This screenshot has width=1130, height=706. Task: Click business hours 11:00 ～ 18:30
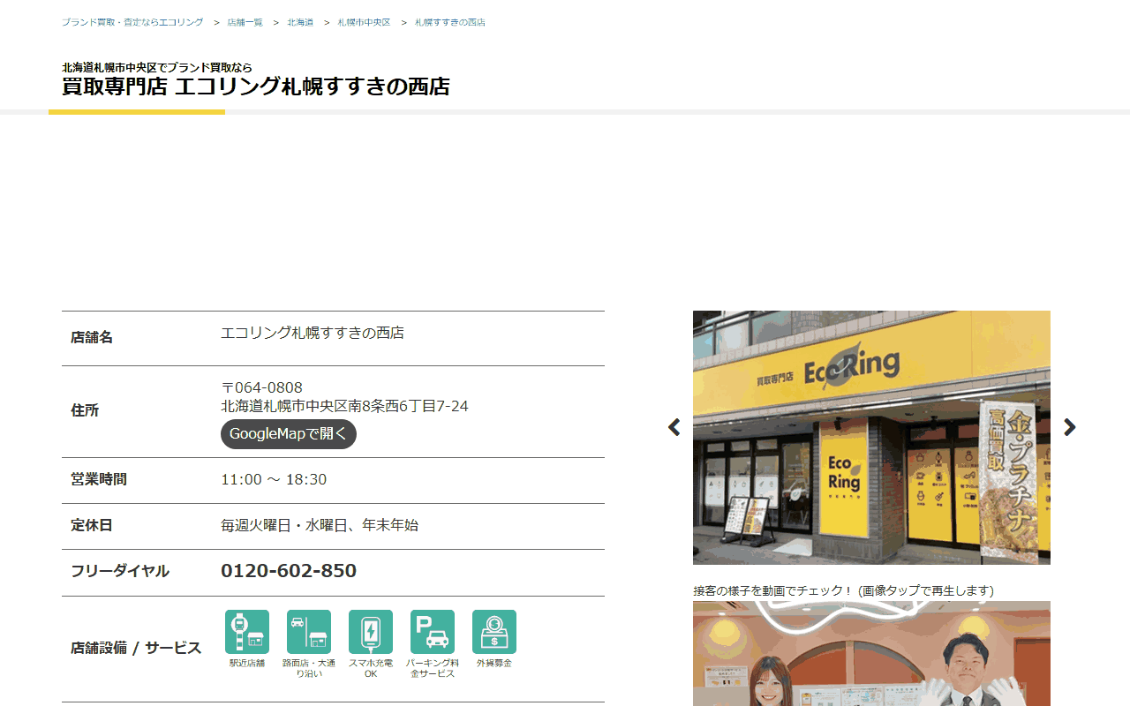(x=274, y=479)
